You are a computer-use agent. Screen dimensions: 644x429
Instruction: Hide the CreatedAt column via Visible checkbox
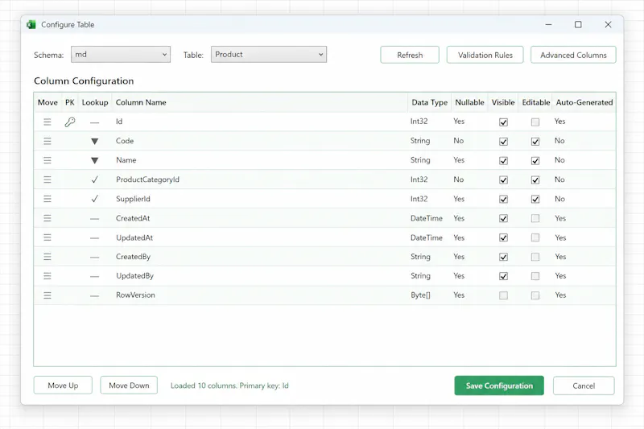click(503, 218)
